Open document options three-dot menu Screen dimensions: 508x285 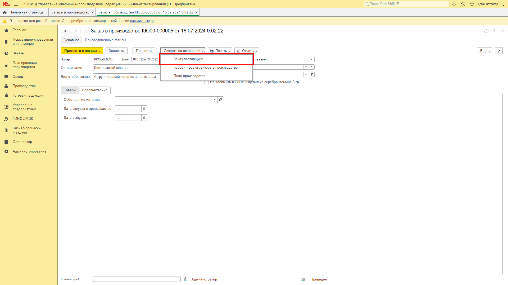click(x=495, y=31)
